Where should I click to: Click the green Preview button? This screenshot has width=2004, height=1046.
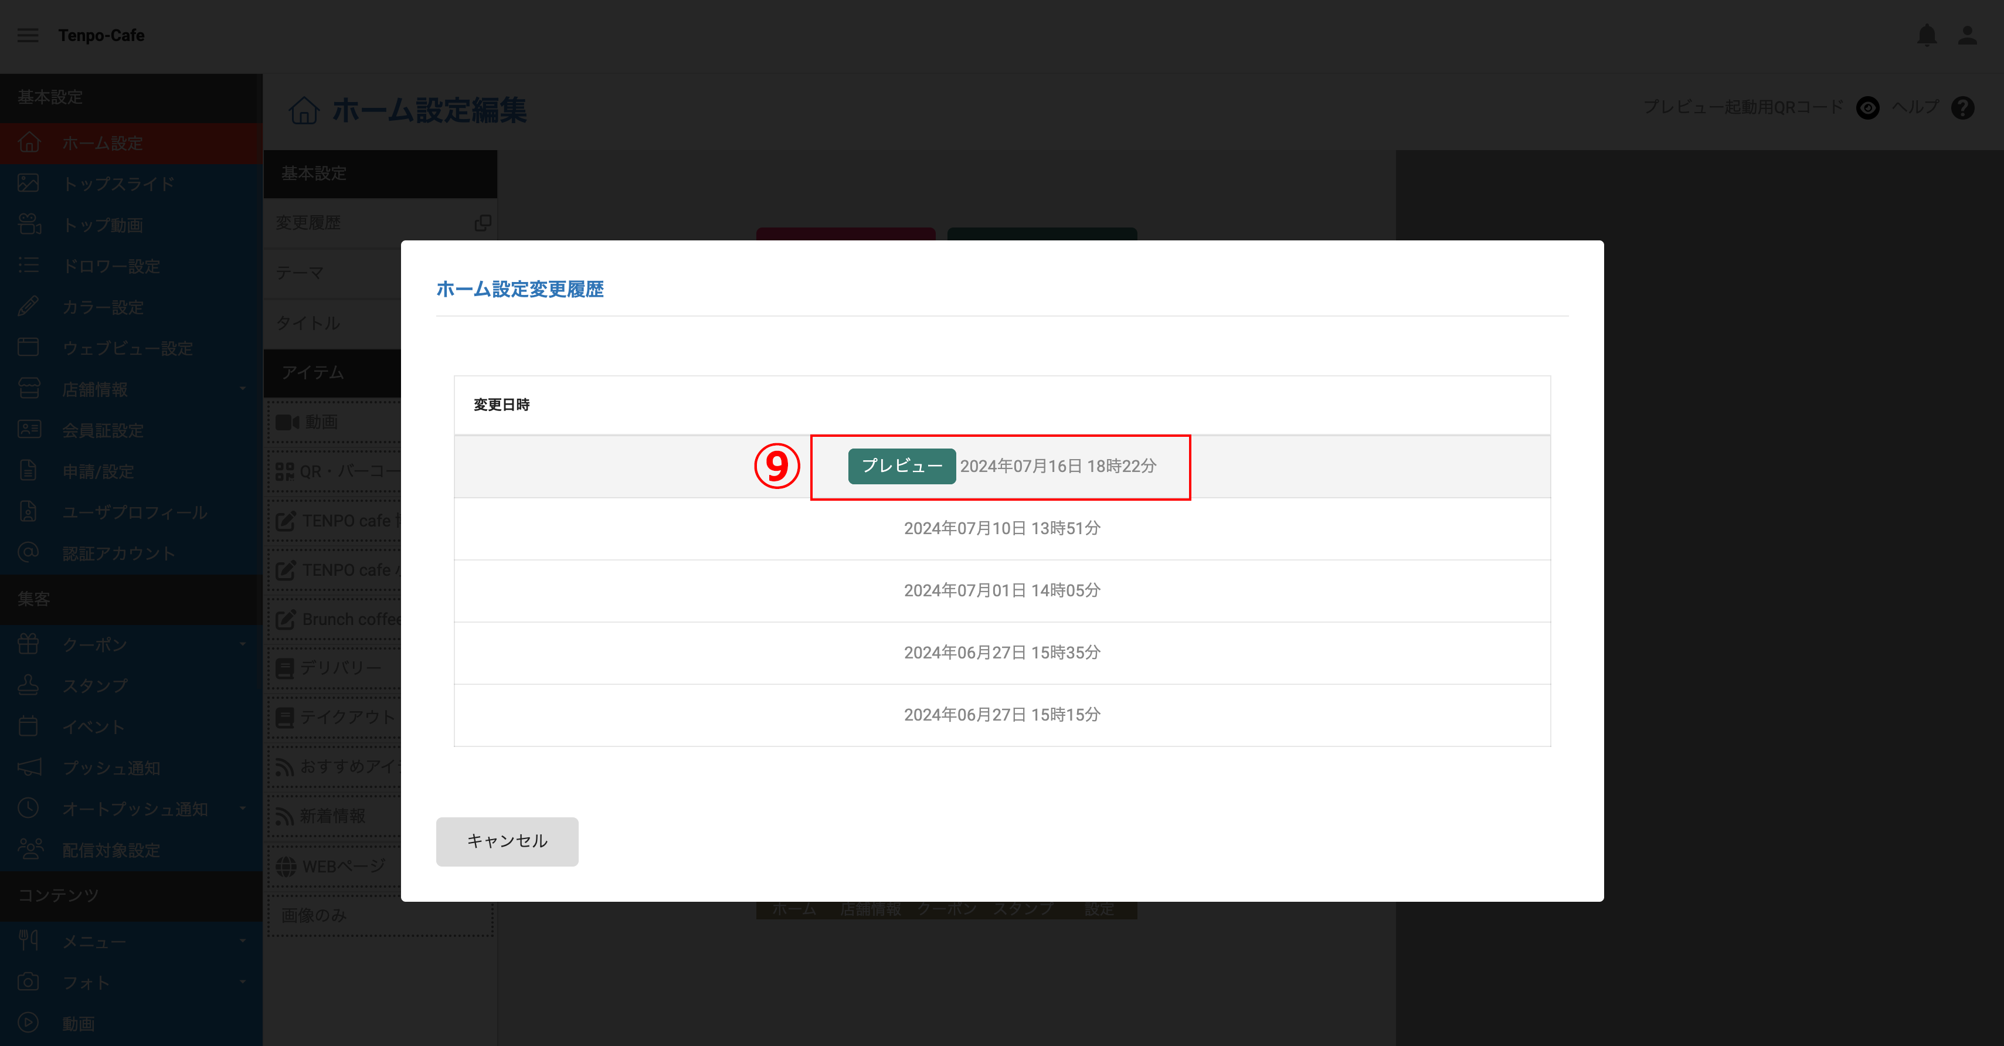tap(902, 466)
